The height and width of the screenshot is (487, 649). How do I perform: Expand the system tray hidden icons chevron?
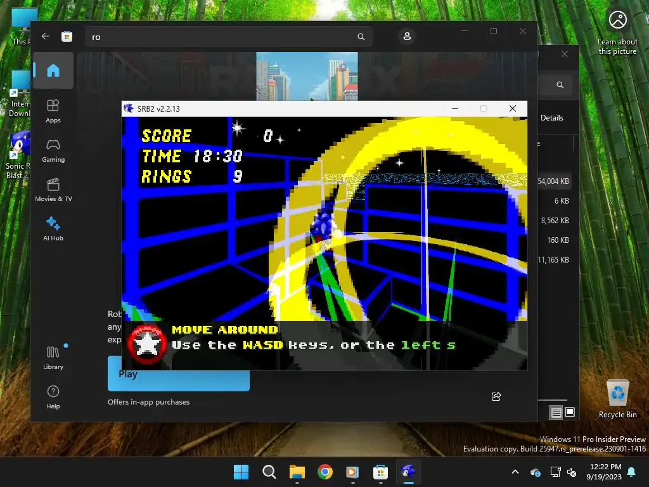point(515,472)
